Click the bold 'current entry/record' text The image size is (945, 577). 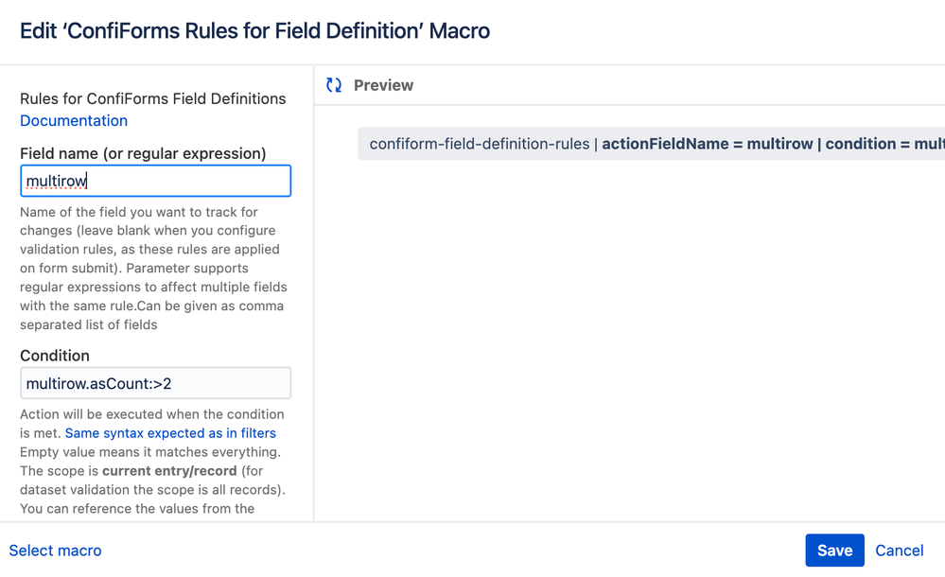(x=169, y=471)
